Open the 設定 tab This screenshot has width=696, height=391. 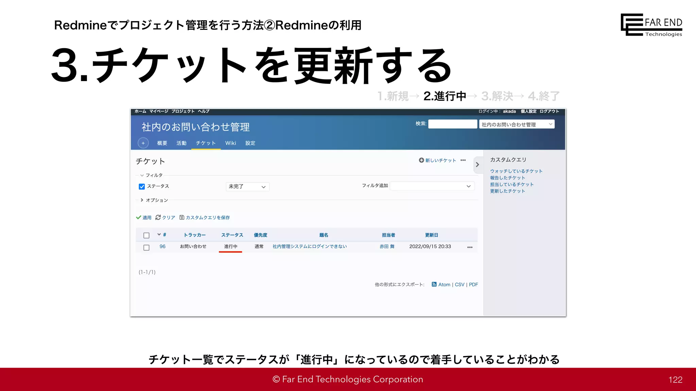[250, 143]
